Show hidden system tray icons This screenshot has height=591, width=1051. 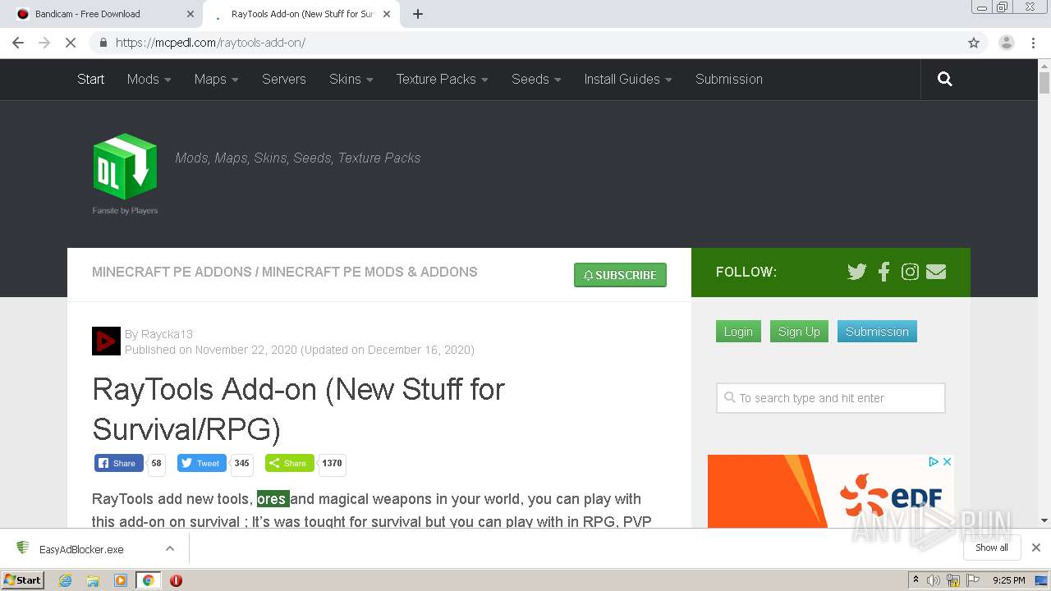point(916,580)
